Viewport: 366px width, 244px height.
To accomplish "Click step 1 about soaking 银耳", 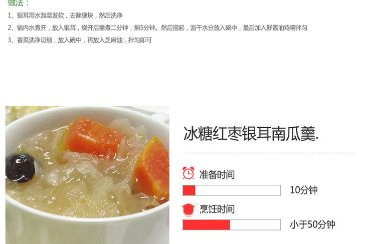I will (65, 16).
